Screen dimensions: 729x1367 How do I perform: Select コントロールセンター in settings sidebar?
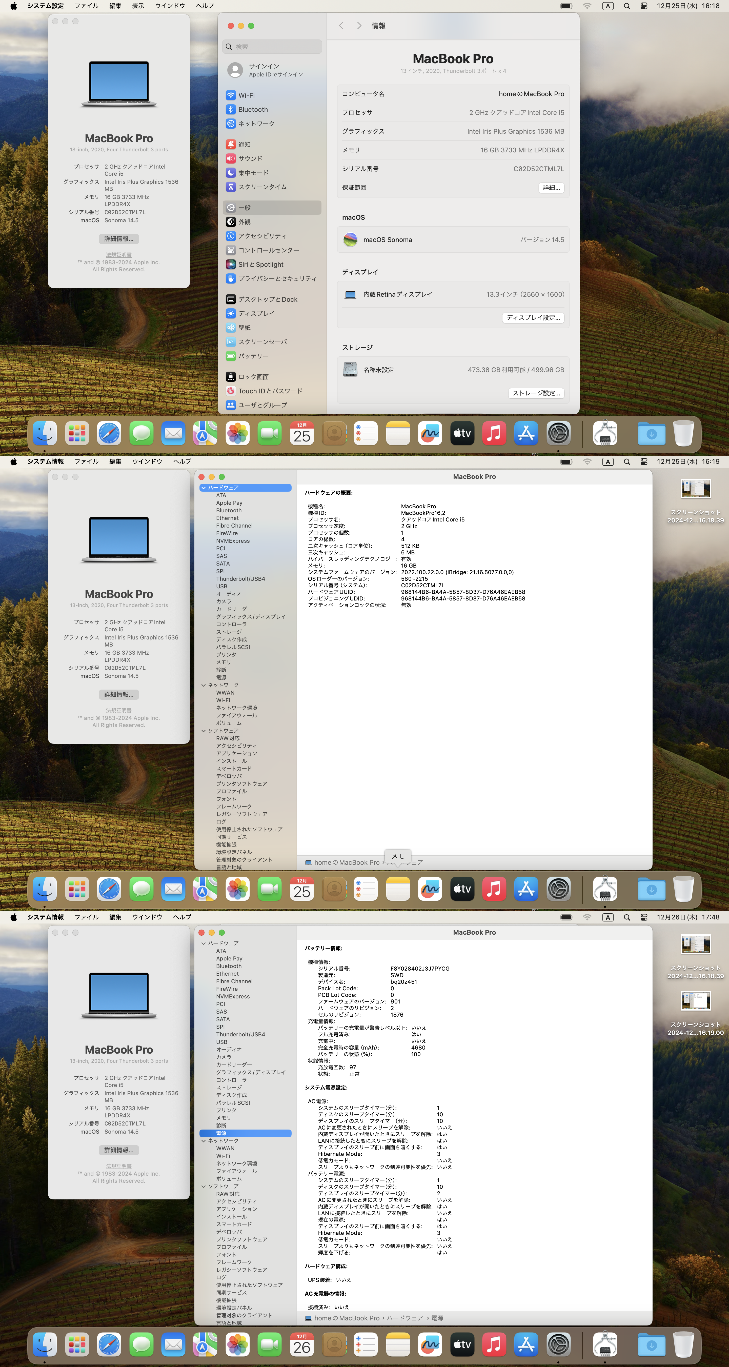(x=272, y=250)
